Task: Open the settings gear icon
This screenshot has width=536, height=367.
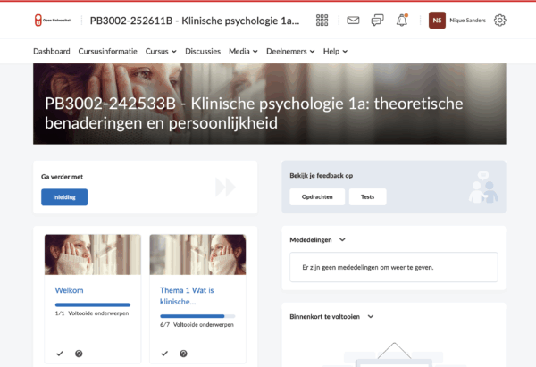Action: click(x=499, y=21)
